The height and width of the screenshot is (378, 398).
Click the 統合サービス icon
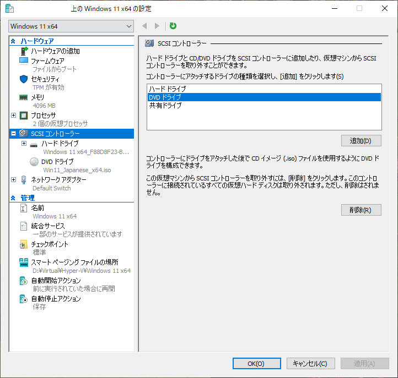24,226
